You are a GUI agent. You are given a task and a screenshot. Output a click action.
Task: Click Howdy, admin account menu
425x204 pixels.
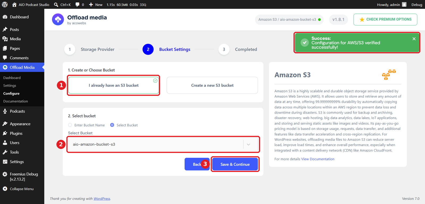tap(392, 5)
